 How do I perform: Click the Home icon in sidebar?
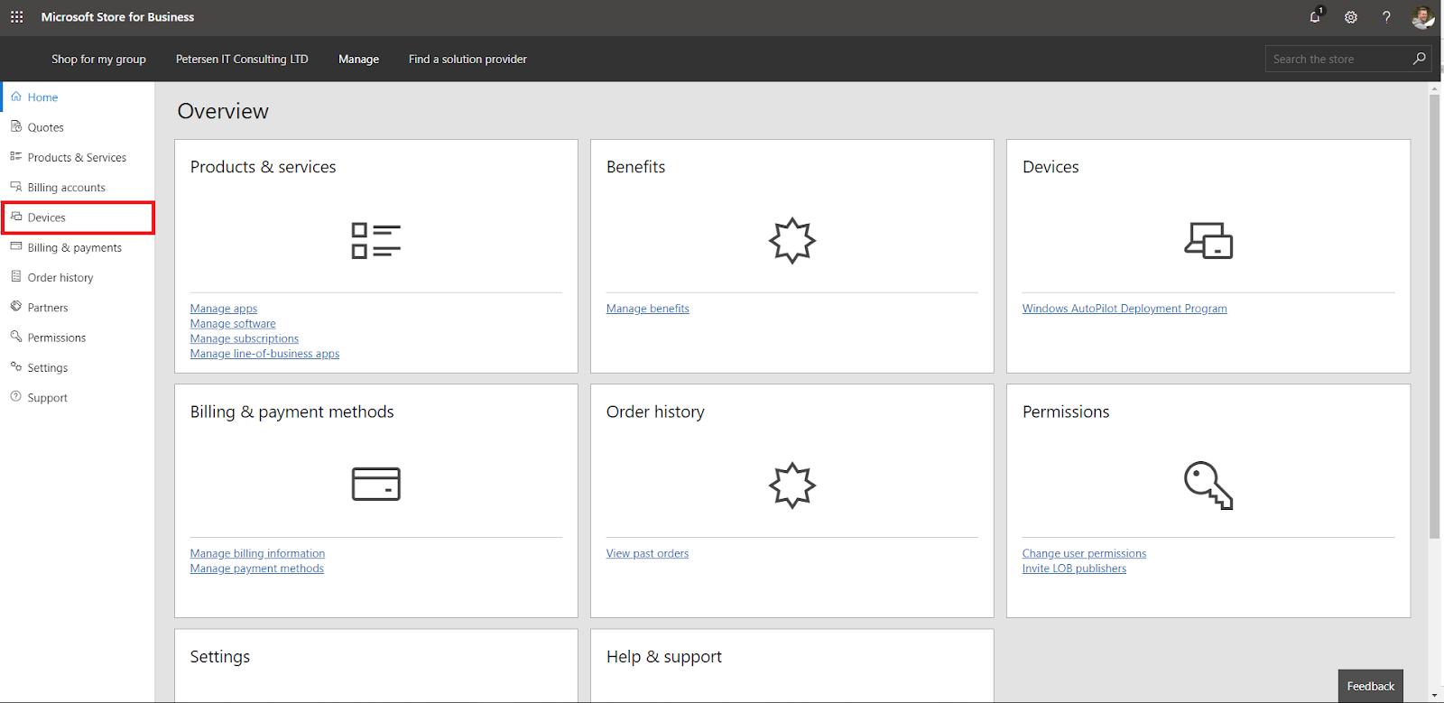tap(16, 97)
